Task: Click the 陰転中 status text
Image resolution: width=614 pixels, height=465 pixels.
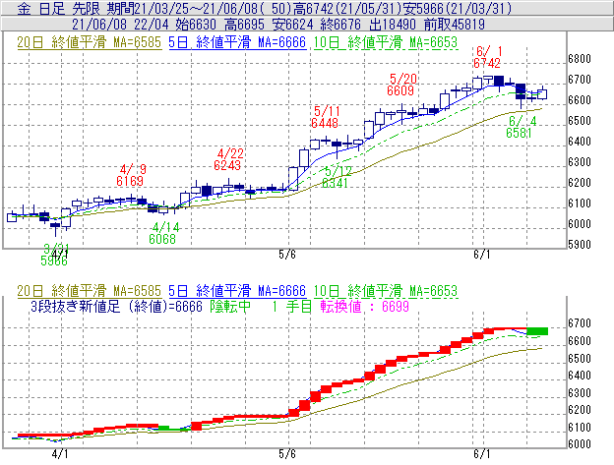Action: point(230,306)
